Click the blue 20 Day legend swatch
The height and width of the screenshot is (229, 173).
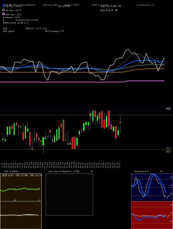(x=4, y=6)
